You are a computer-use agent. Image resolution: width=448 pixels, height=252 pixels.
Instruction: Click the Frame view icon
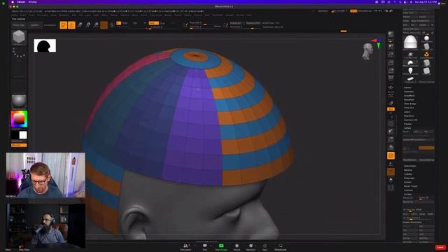click(391, 123)
